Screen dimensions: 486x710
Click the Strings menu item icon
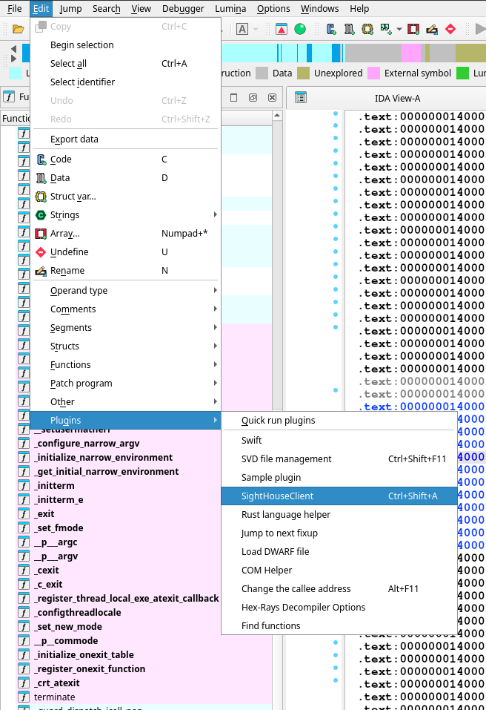(41, 215)
